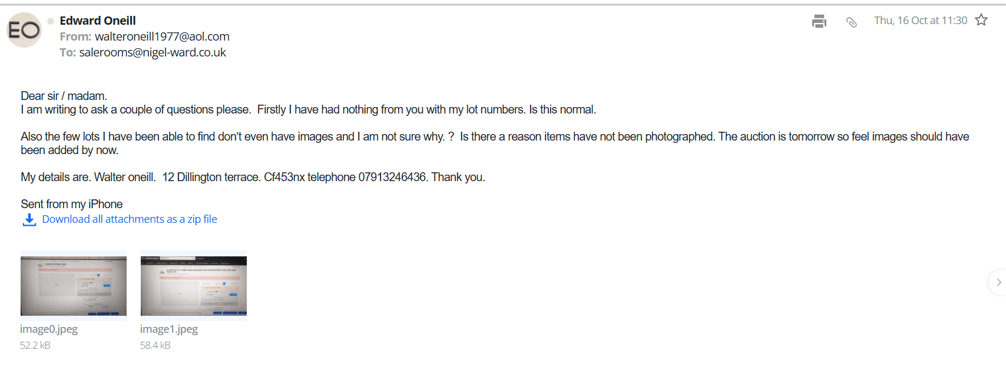The height and width of the screenshot is (384, 1006).
Task: Click the To address salerooms@nigel-ward.co.uk
Action: (x=153, y=52)
